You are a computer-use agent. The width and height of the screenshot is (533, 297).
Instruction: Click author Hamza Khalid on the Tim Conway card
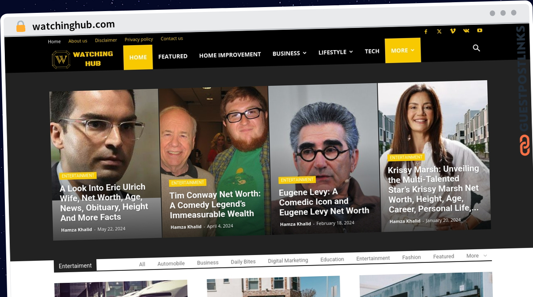[x=186, y=227]
